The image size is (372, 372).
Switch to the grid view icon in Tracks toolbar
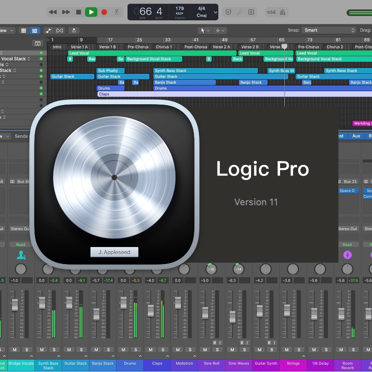click(x=24, y=31)
